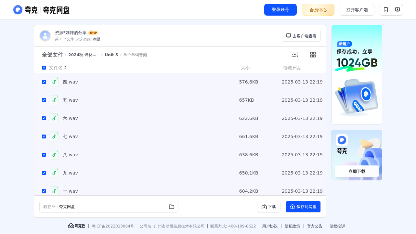The width and height of the screenshot is (416, 234).
Task: Select the file name 四.wav
Action: click(70, 82)
